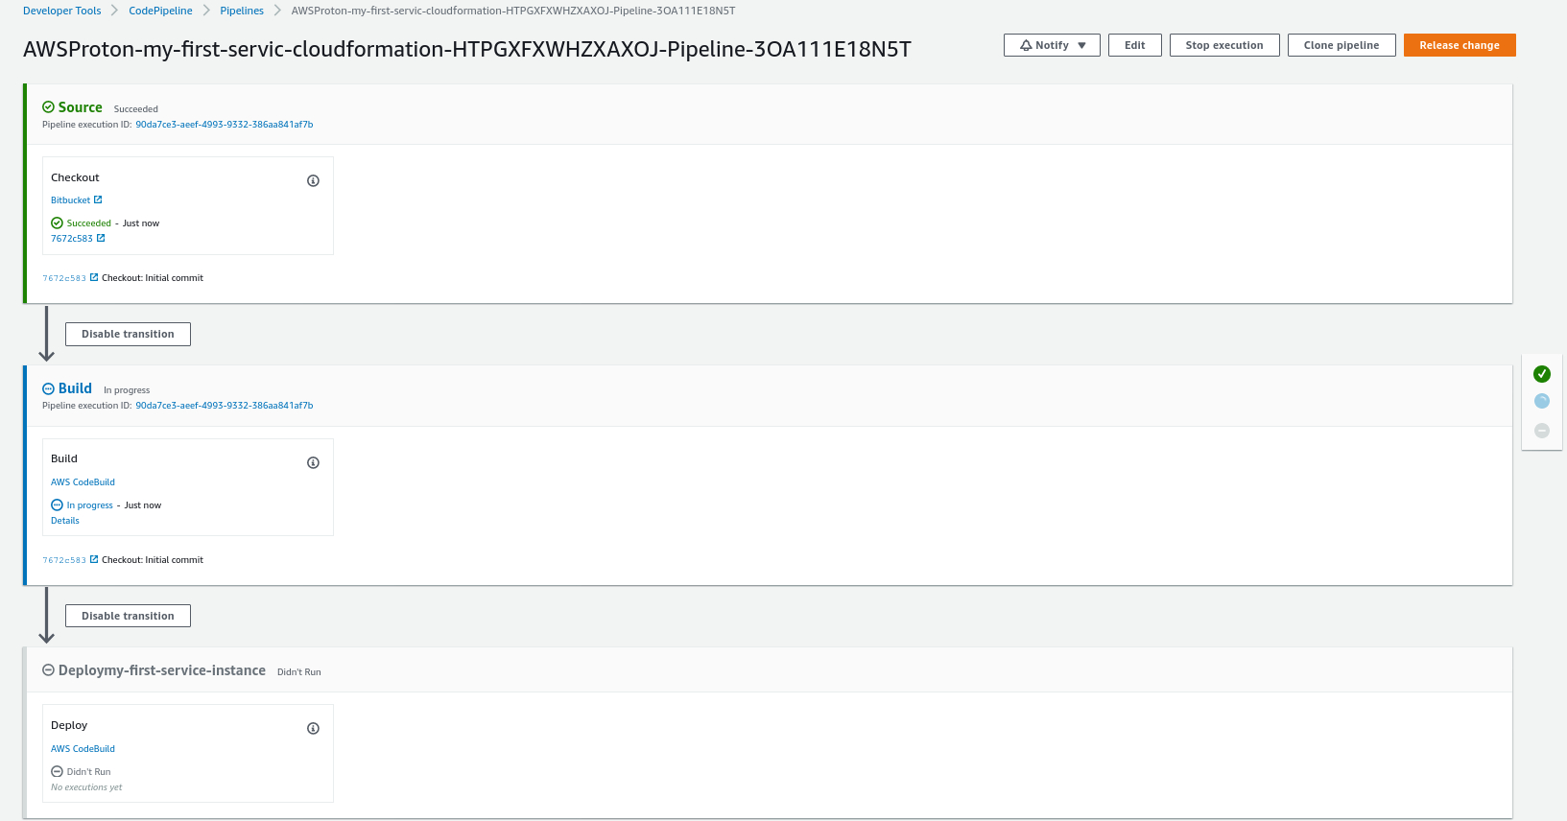Click external icon beside Checkout card commit 7672c583

(x=101, y=238)
